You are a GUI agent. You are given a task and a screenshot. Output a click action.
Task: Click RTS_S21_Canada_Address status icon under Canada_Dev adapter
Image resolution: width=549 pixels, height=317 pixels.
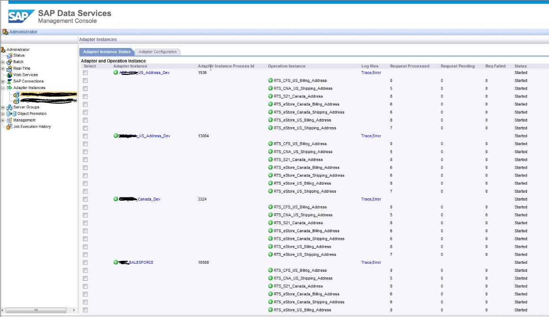click(270, 223)
